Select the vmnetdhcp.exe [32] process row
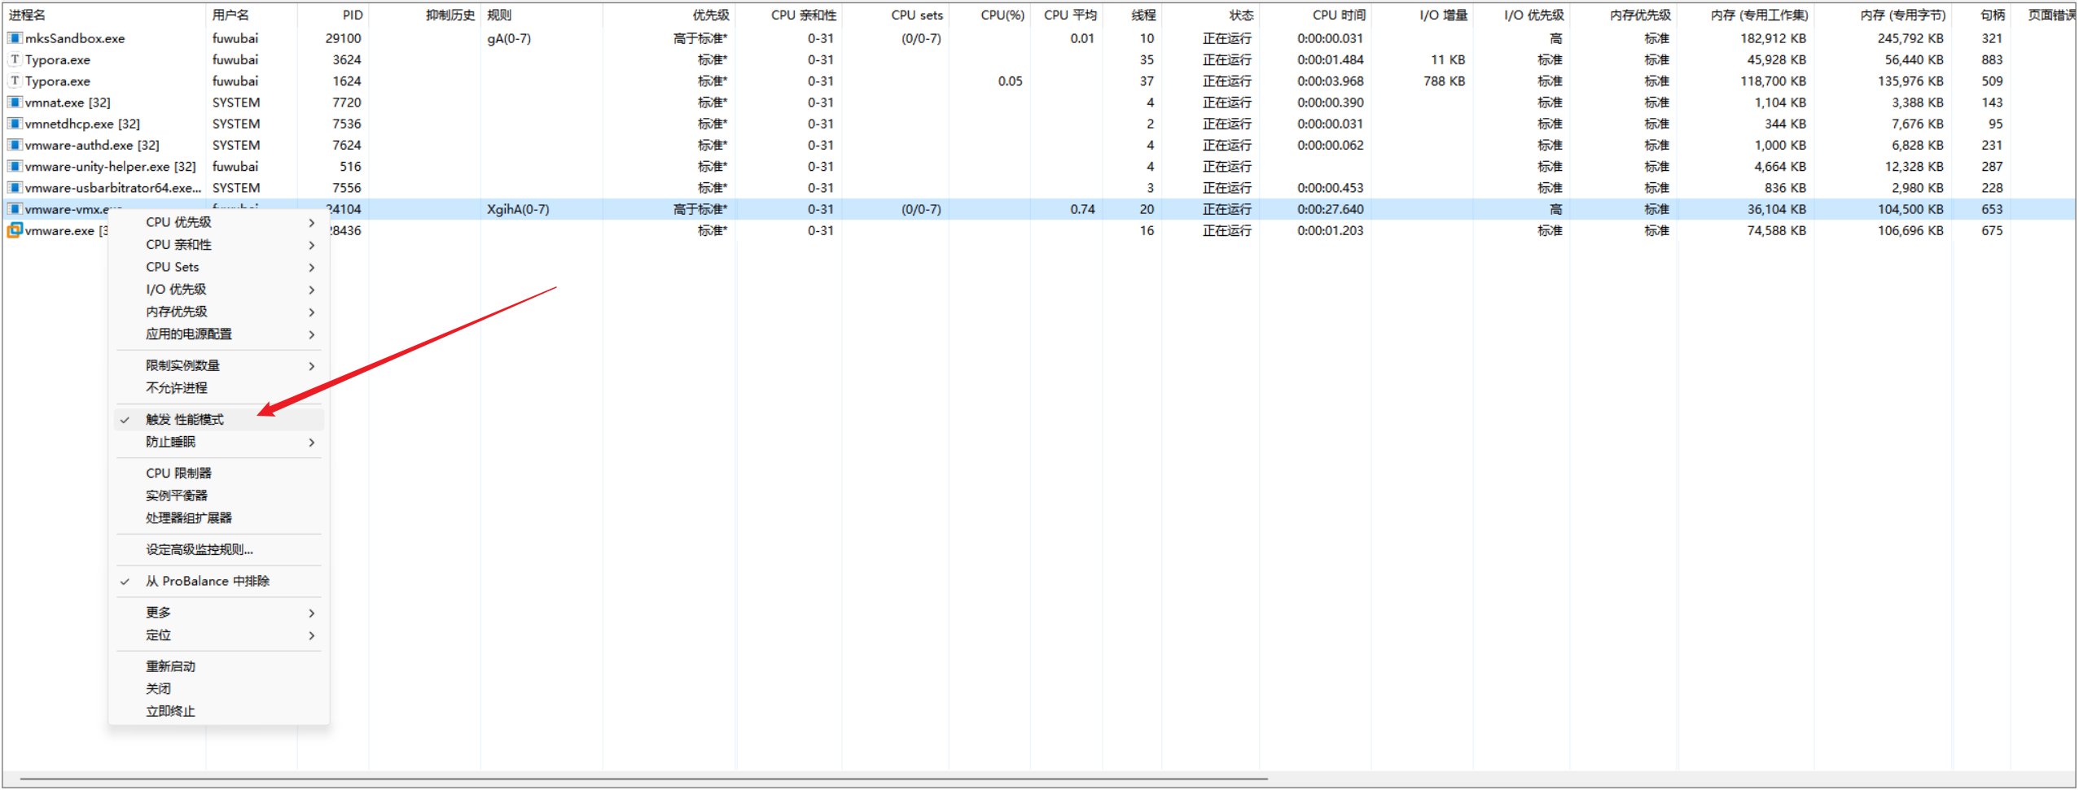The width and height of the screenshot is (2079, 790). tap(1039, 124)
